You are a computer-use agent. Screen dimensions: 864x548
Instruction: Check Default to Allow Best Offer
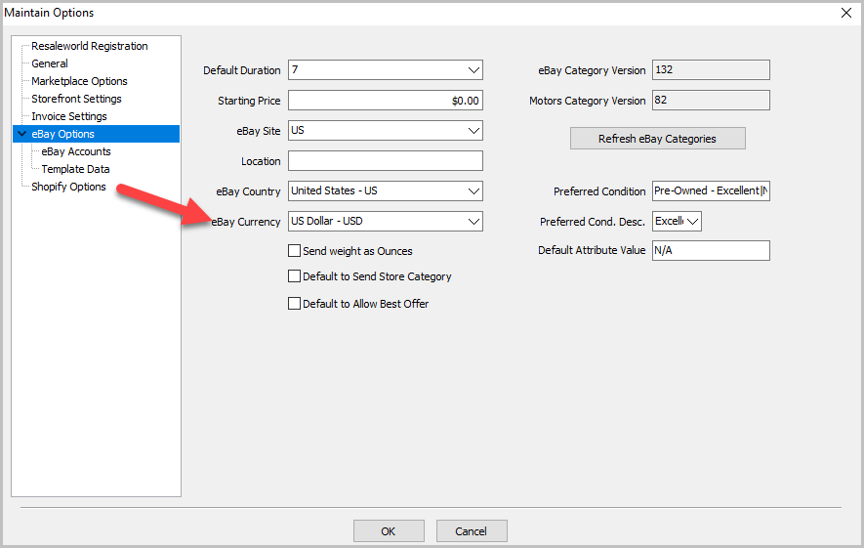(294, 304)
